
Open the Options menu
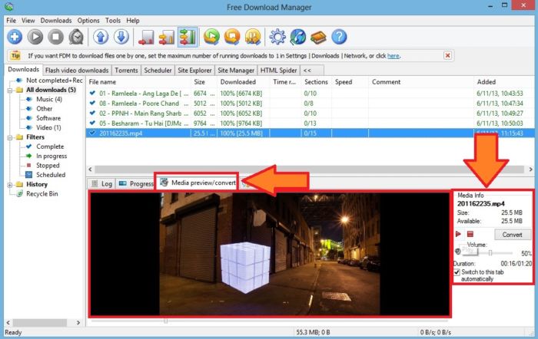[x=88, y=21]
